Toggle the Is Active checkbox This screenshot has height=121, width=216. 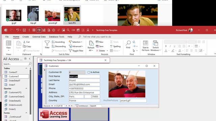click(89, 72)
